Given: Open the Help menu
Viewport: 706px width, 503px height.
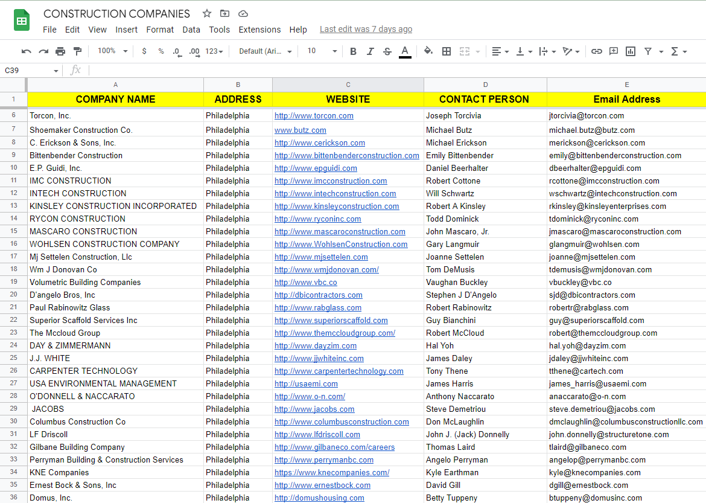Looking at the screenshot, I should 298,30.
